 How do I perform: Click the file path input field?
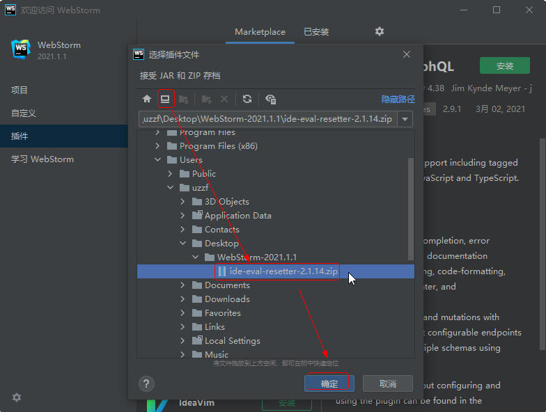tap(267, 119)
